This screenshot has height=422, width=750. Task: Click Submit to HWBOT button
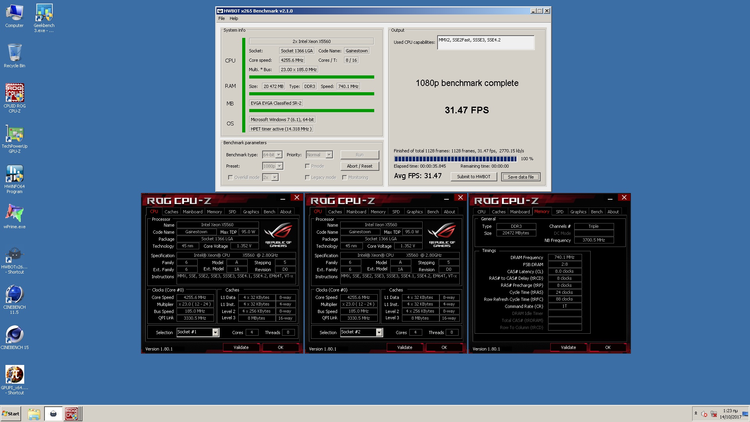473,177
